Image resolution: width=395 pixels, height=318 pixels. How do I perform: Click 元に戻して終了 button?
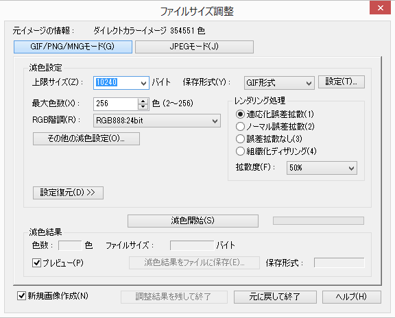(275, 297)
